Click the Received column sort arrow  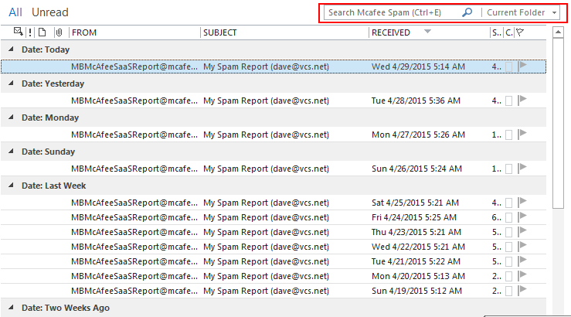427,32
